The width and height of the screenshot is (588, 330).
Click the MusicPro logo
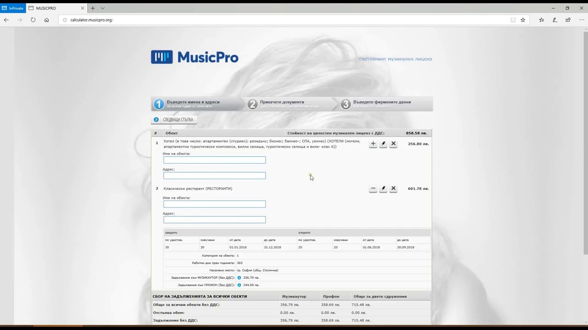click(x=194, y=57)
